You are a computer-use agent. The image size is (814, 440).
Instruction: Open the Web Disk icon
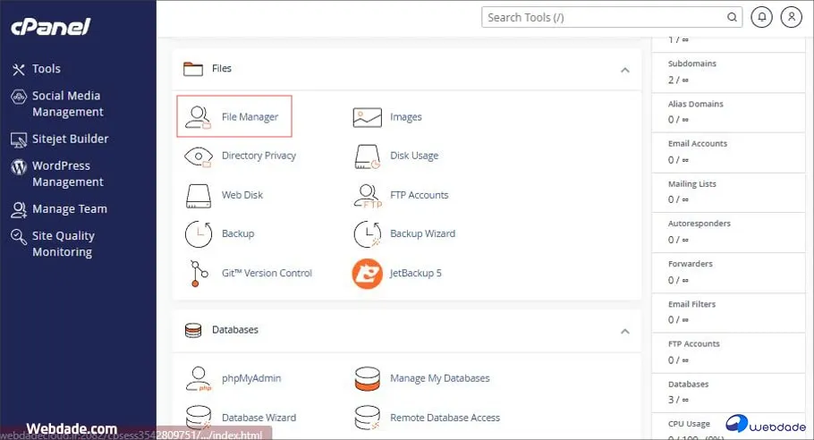tap(198, 195)
